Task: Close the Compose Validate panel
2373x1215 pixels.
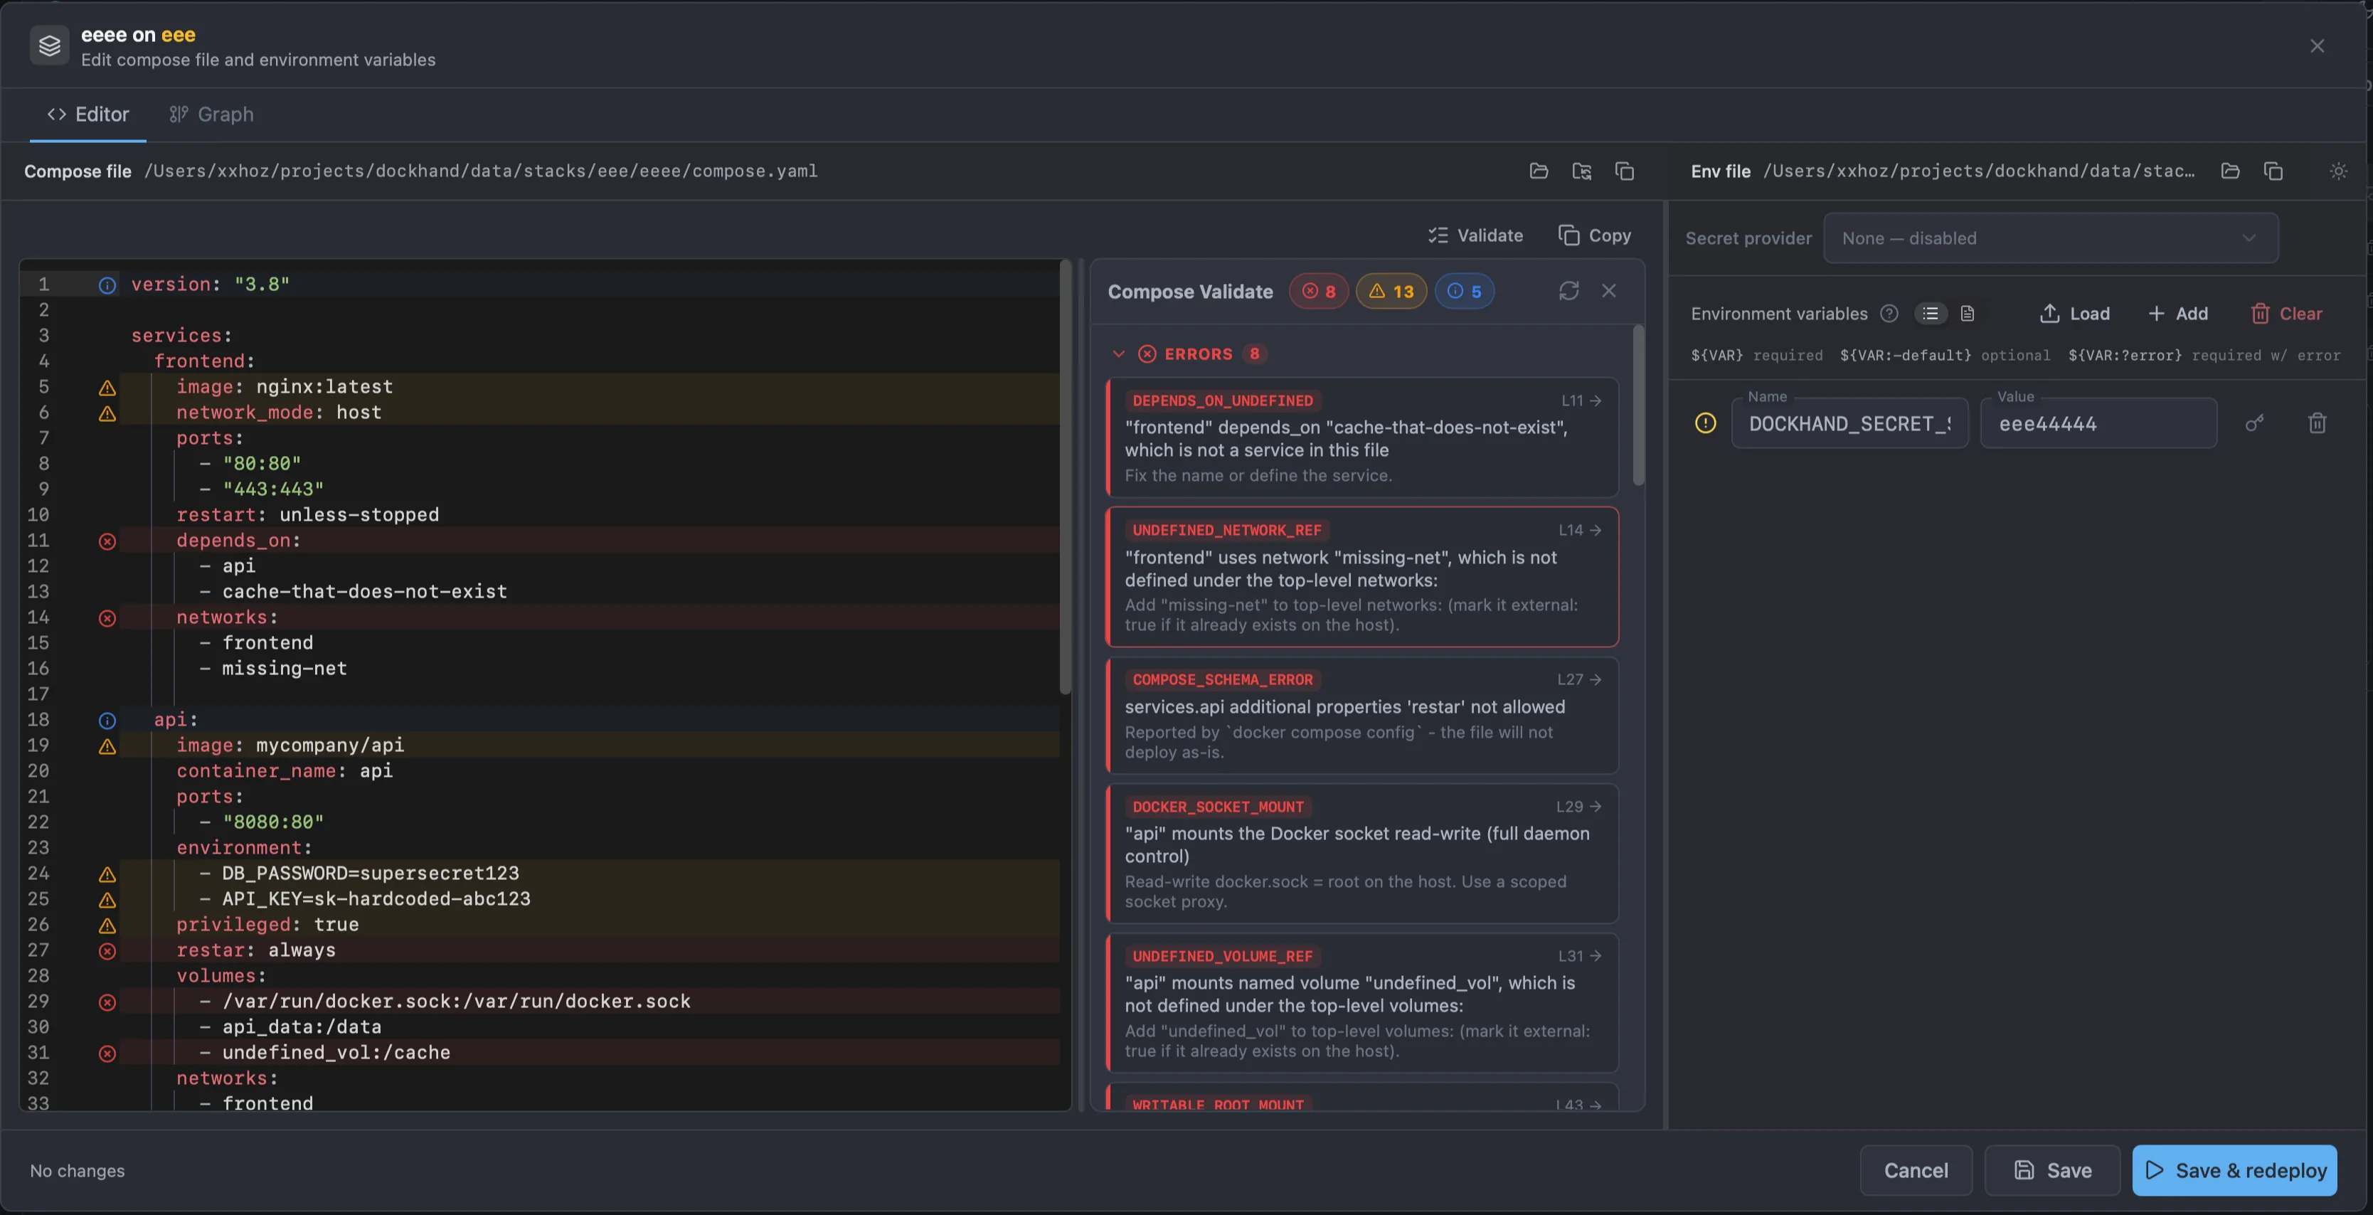Action: tap(1609, 291)
